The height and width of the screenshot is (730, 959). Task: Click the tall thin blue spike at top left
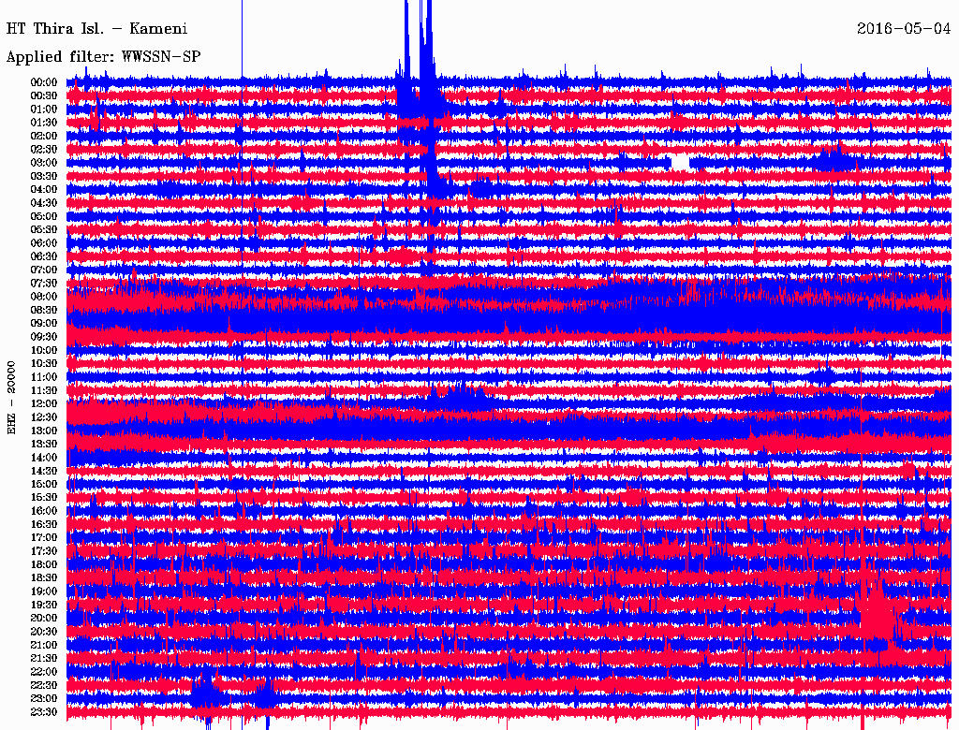pos(242,37)
